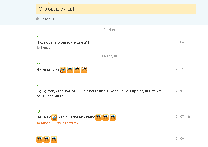Screen dimensions: 208x147
Task: Click the winking smiley after 'И с ним тоже'
Action: tap(63, 70)
